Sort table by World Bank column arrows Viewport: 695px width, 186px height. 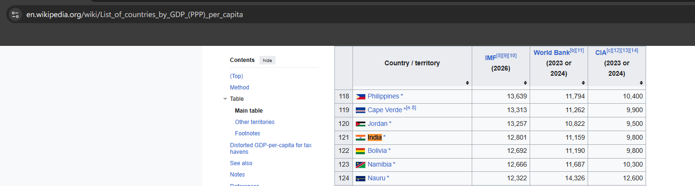point(583,83)
